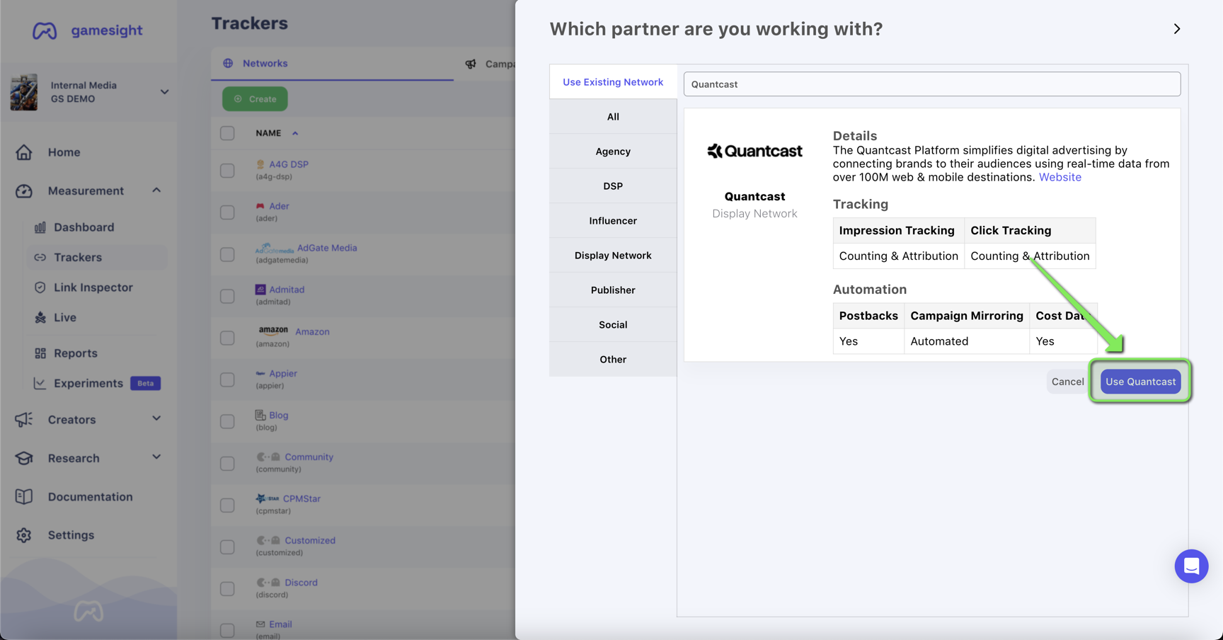Check the Admitad row checkbox
This screenshot has width=1223, height=640.
(x=227, y=296)
